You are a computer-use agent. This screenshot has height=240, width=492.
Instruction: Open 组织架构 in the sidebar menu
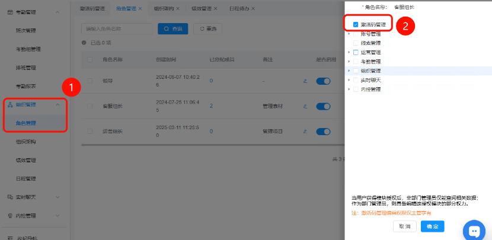(26, 142)
